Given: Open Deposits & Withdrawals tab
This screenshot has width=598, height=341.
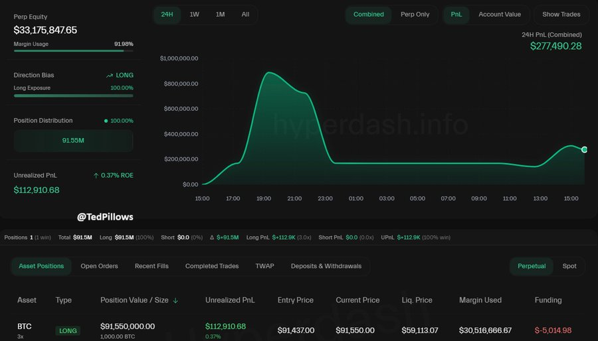Looking at the screenshot, I should point(326,266).
